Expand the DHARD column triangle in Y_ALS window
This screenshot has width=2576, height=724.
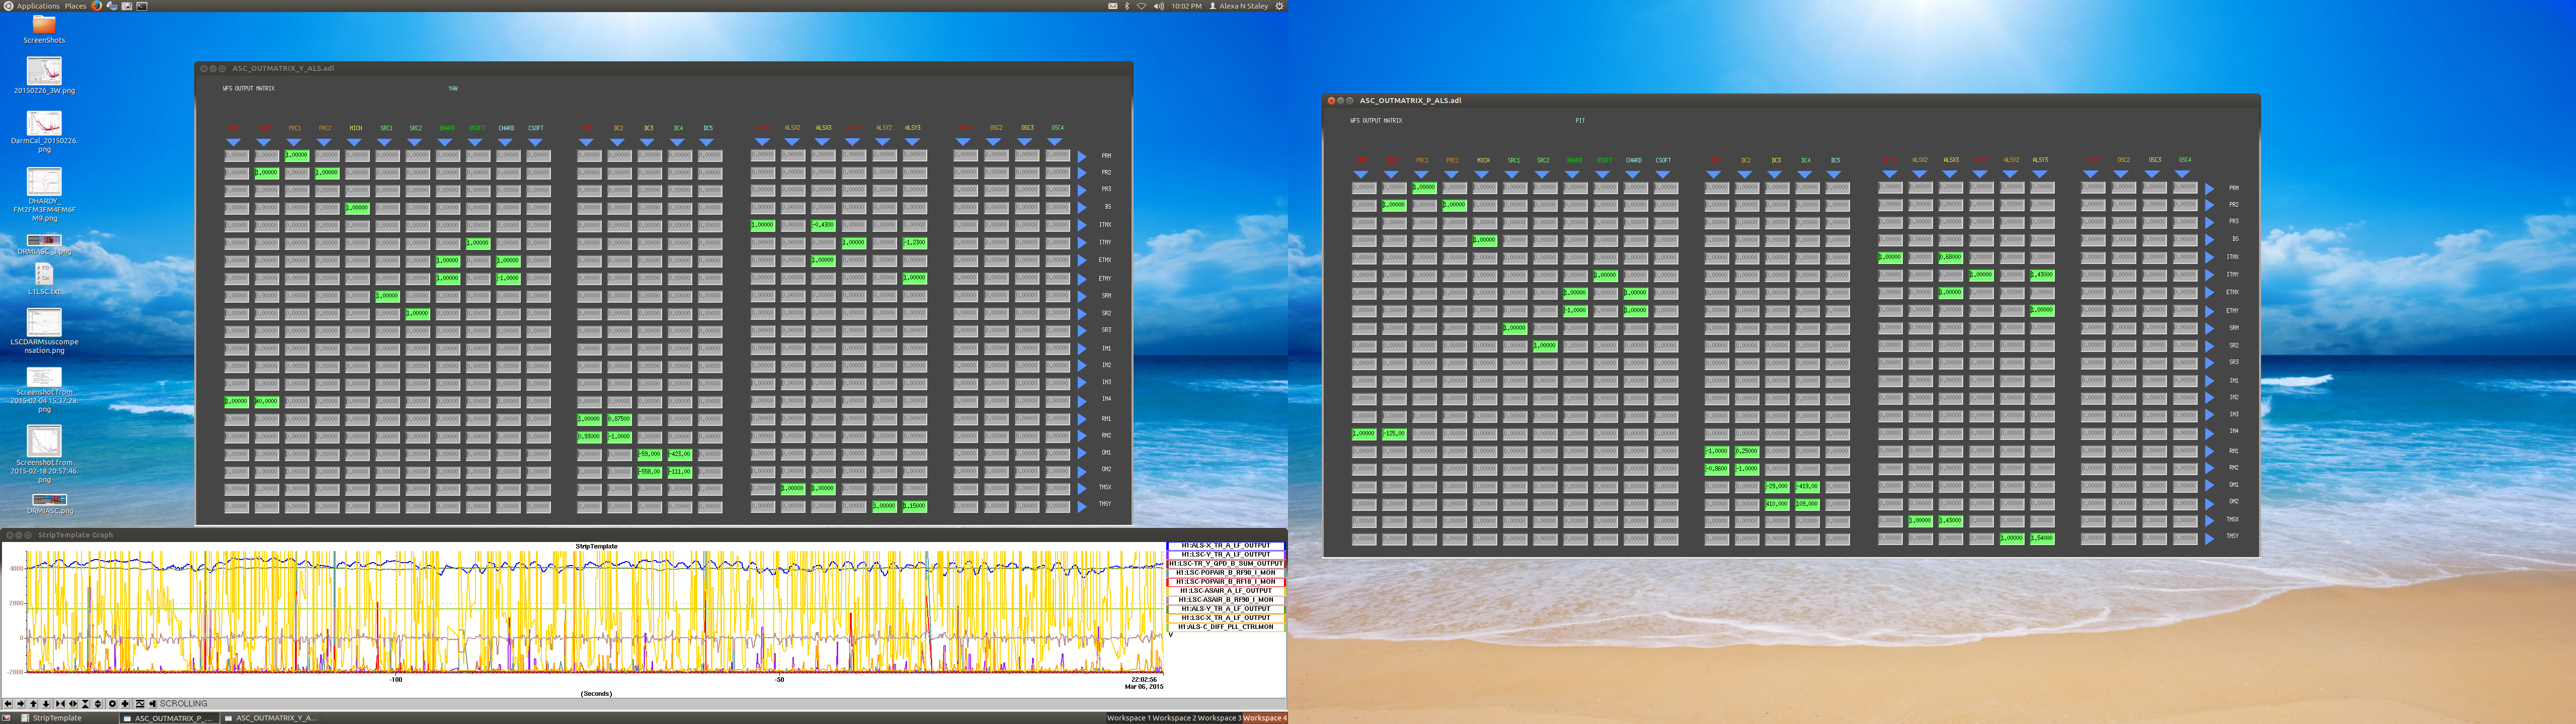445,142
